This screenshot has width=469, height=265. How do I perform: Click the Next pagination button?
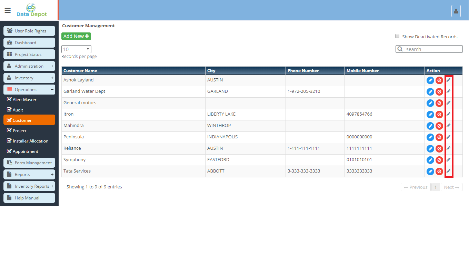click(451, 187)
